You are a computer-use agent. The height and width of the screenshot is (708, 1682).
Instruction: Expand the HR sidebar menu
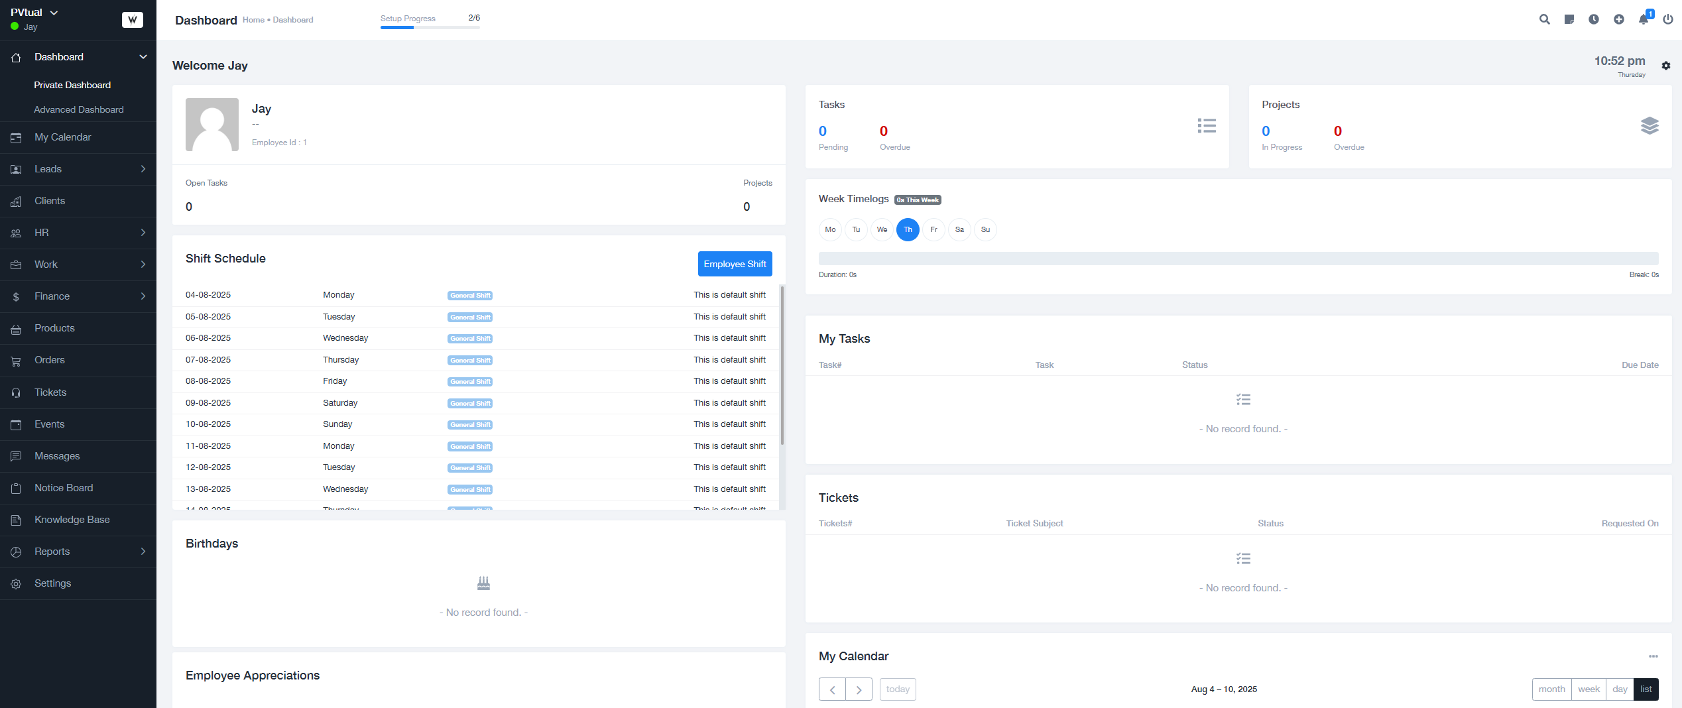(78, 233)
